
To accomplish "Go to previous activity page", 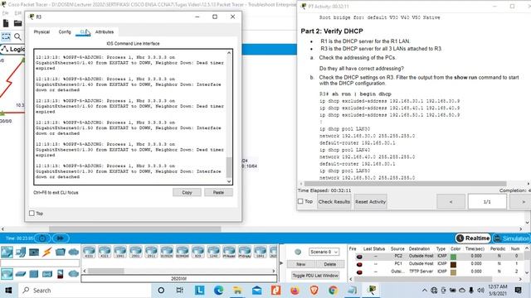I will 451,202.
